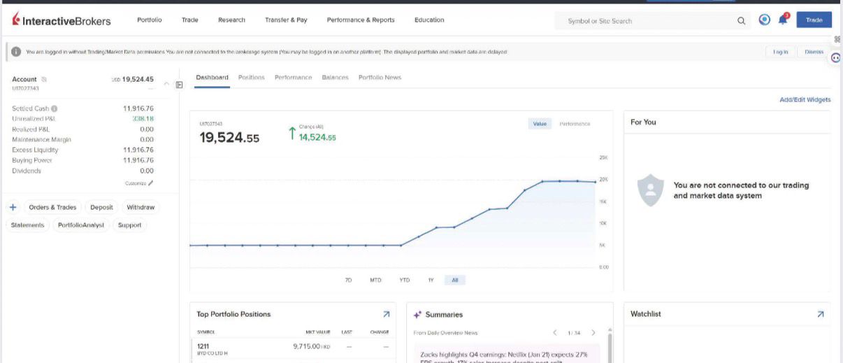Click the hide-account icon next to Account

tap(44, 79)
